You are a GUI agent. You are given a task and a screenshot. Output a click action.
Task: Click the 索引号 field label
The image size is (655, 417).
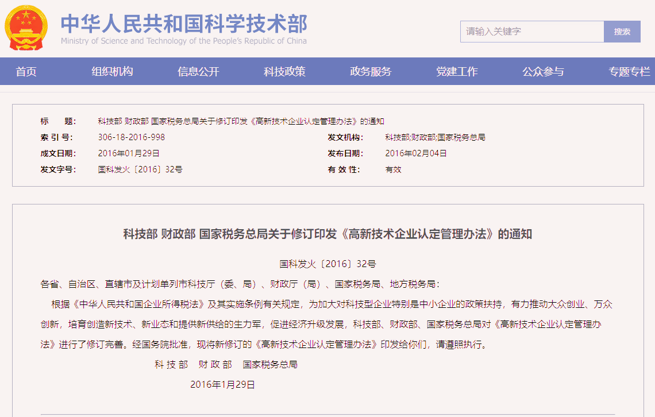tap(56, 137)
